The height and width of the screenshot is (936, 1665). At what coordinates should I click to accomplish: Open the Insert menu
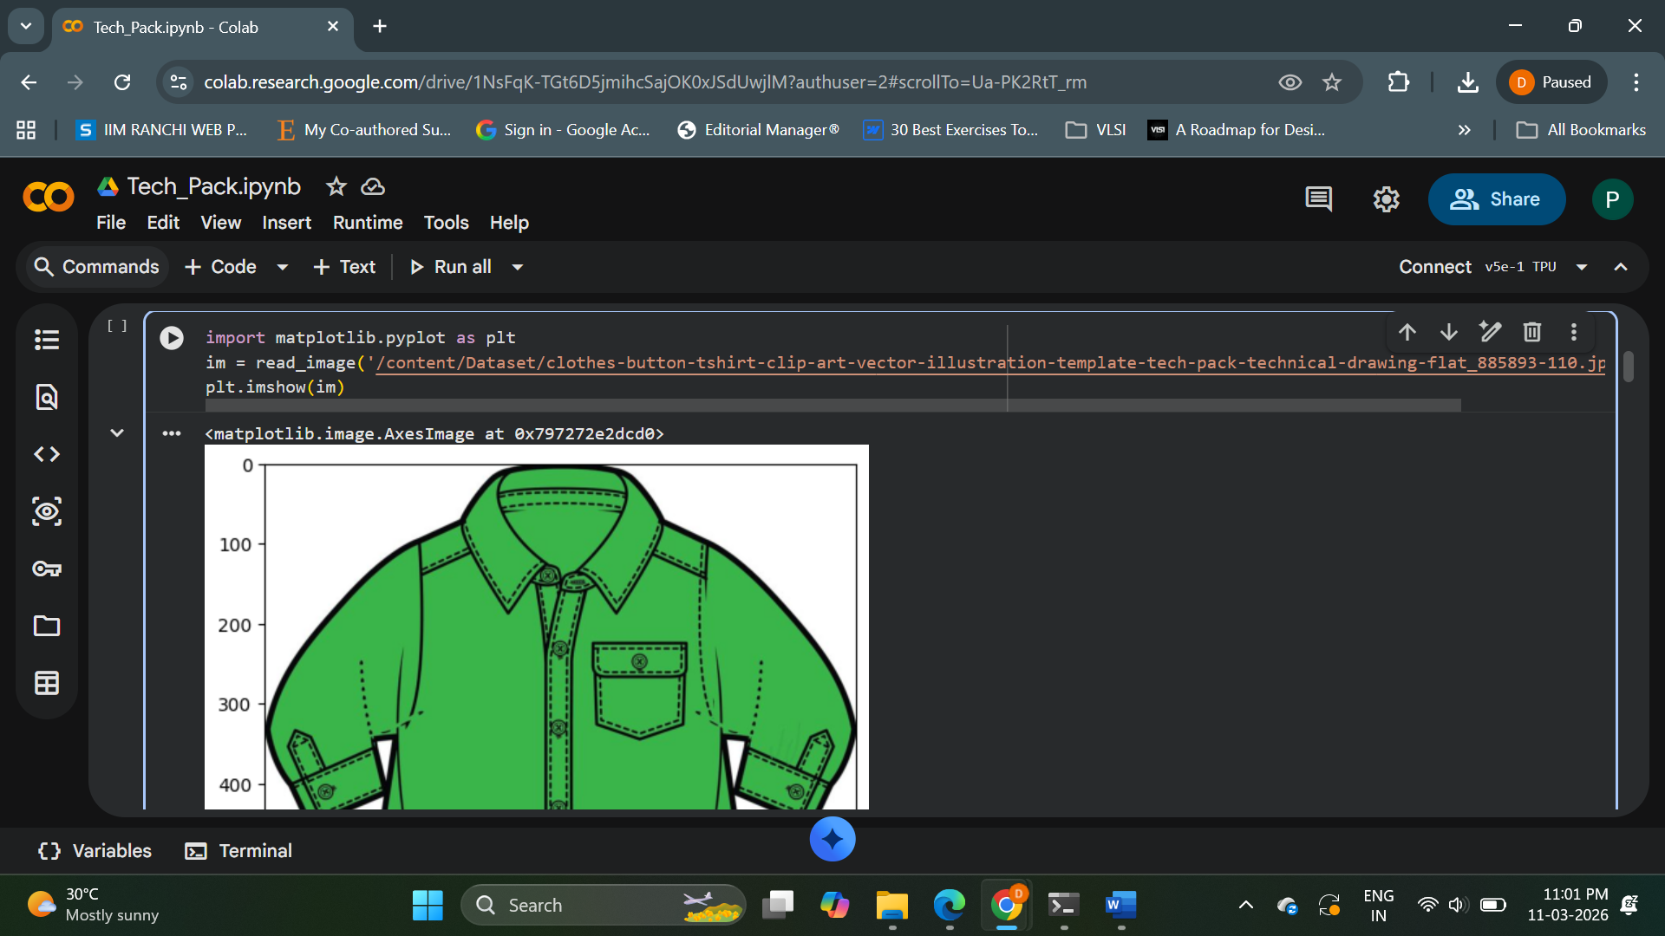pyautogui.click(x=286, y=223)
